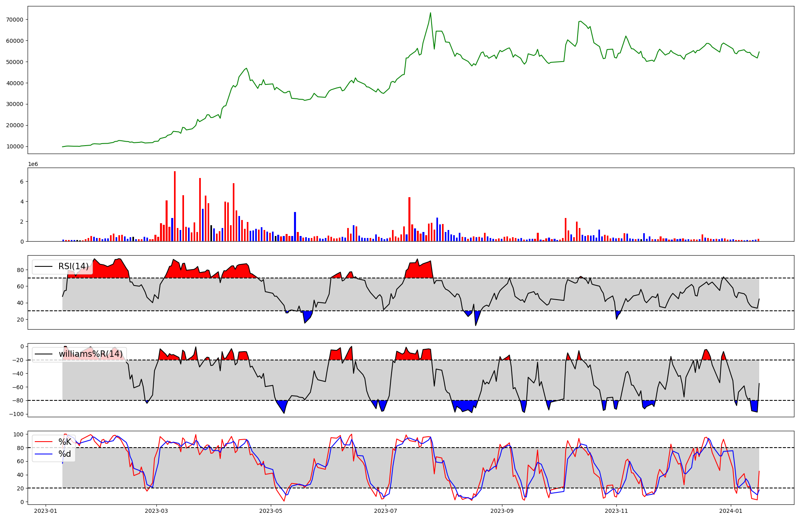Click the 10000 price axis tick label
This screenshot has width=800, height=520.
click(15, 146)
